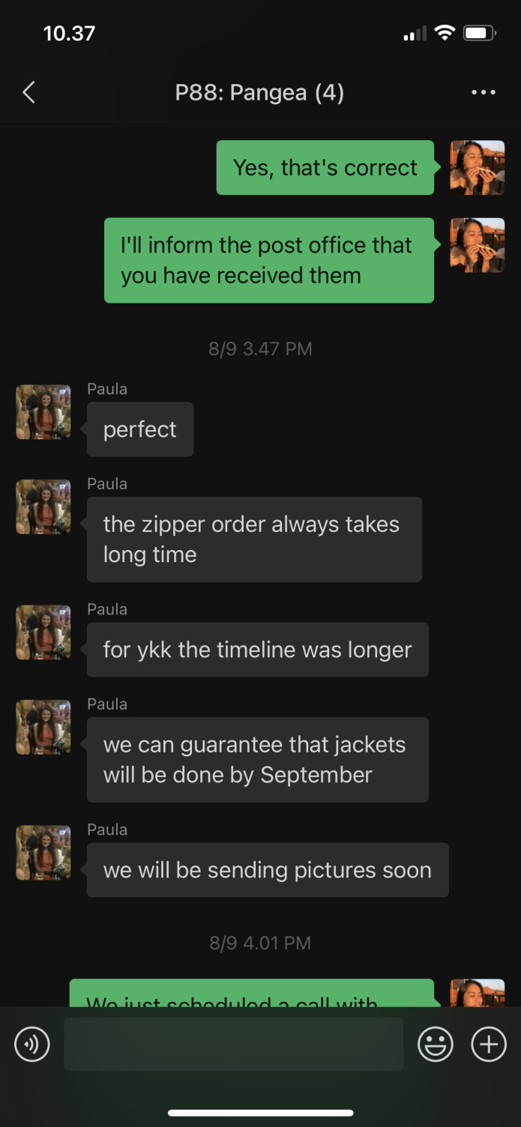Open chat options via three-dot menu
521x1127 pixels.
484,93
